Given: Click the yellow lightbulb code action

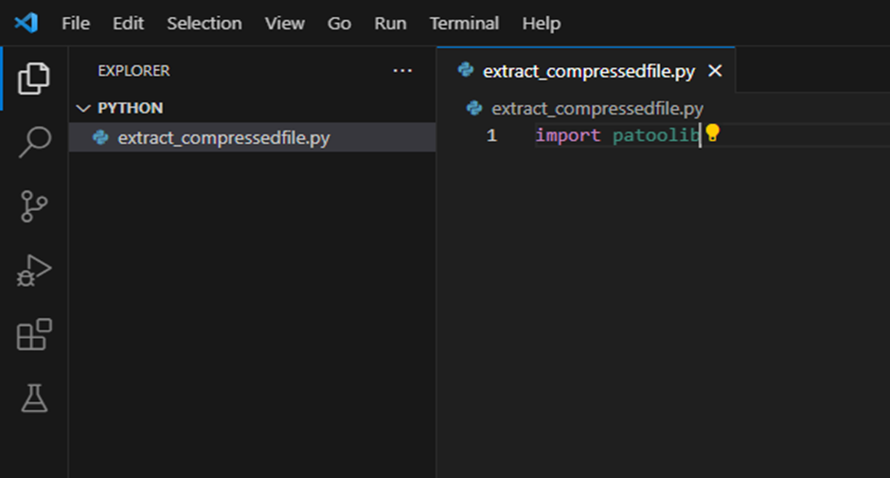Looking at the screenshot, I should (712, 133).
